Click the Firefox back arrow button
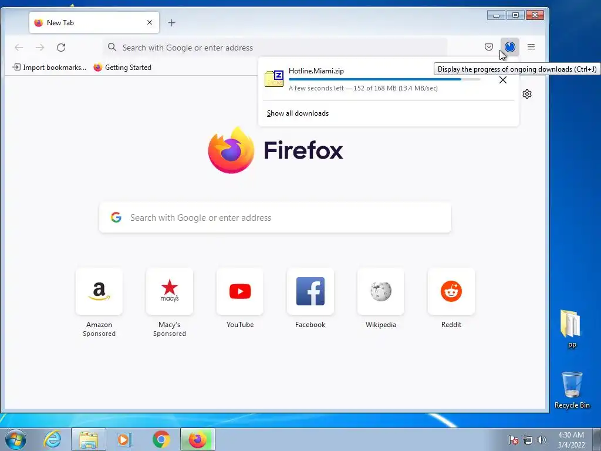 (x=19, y=47)
